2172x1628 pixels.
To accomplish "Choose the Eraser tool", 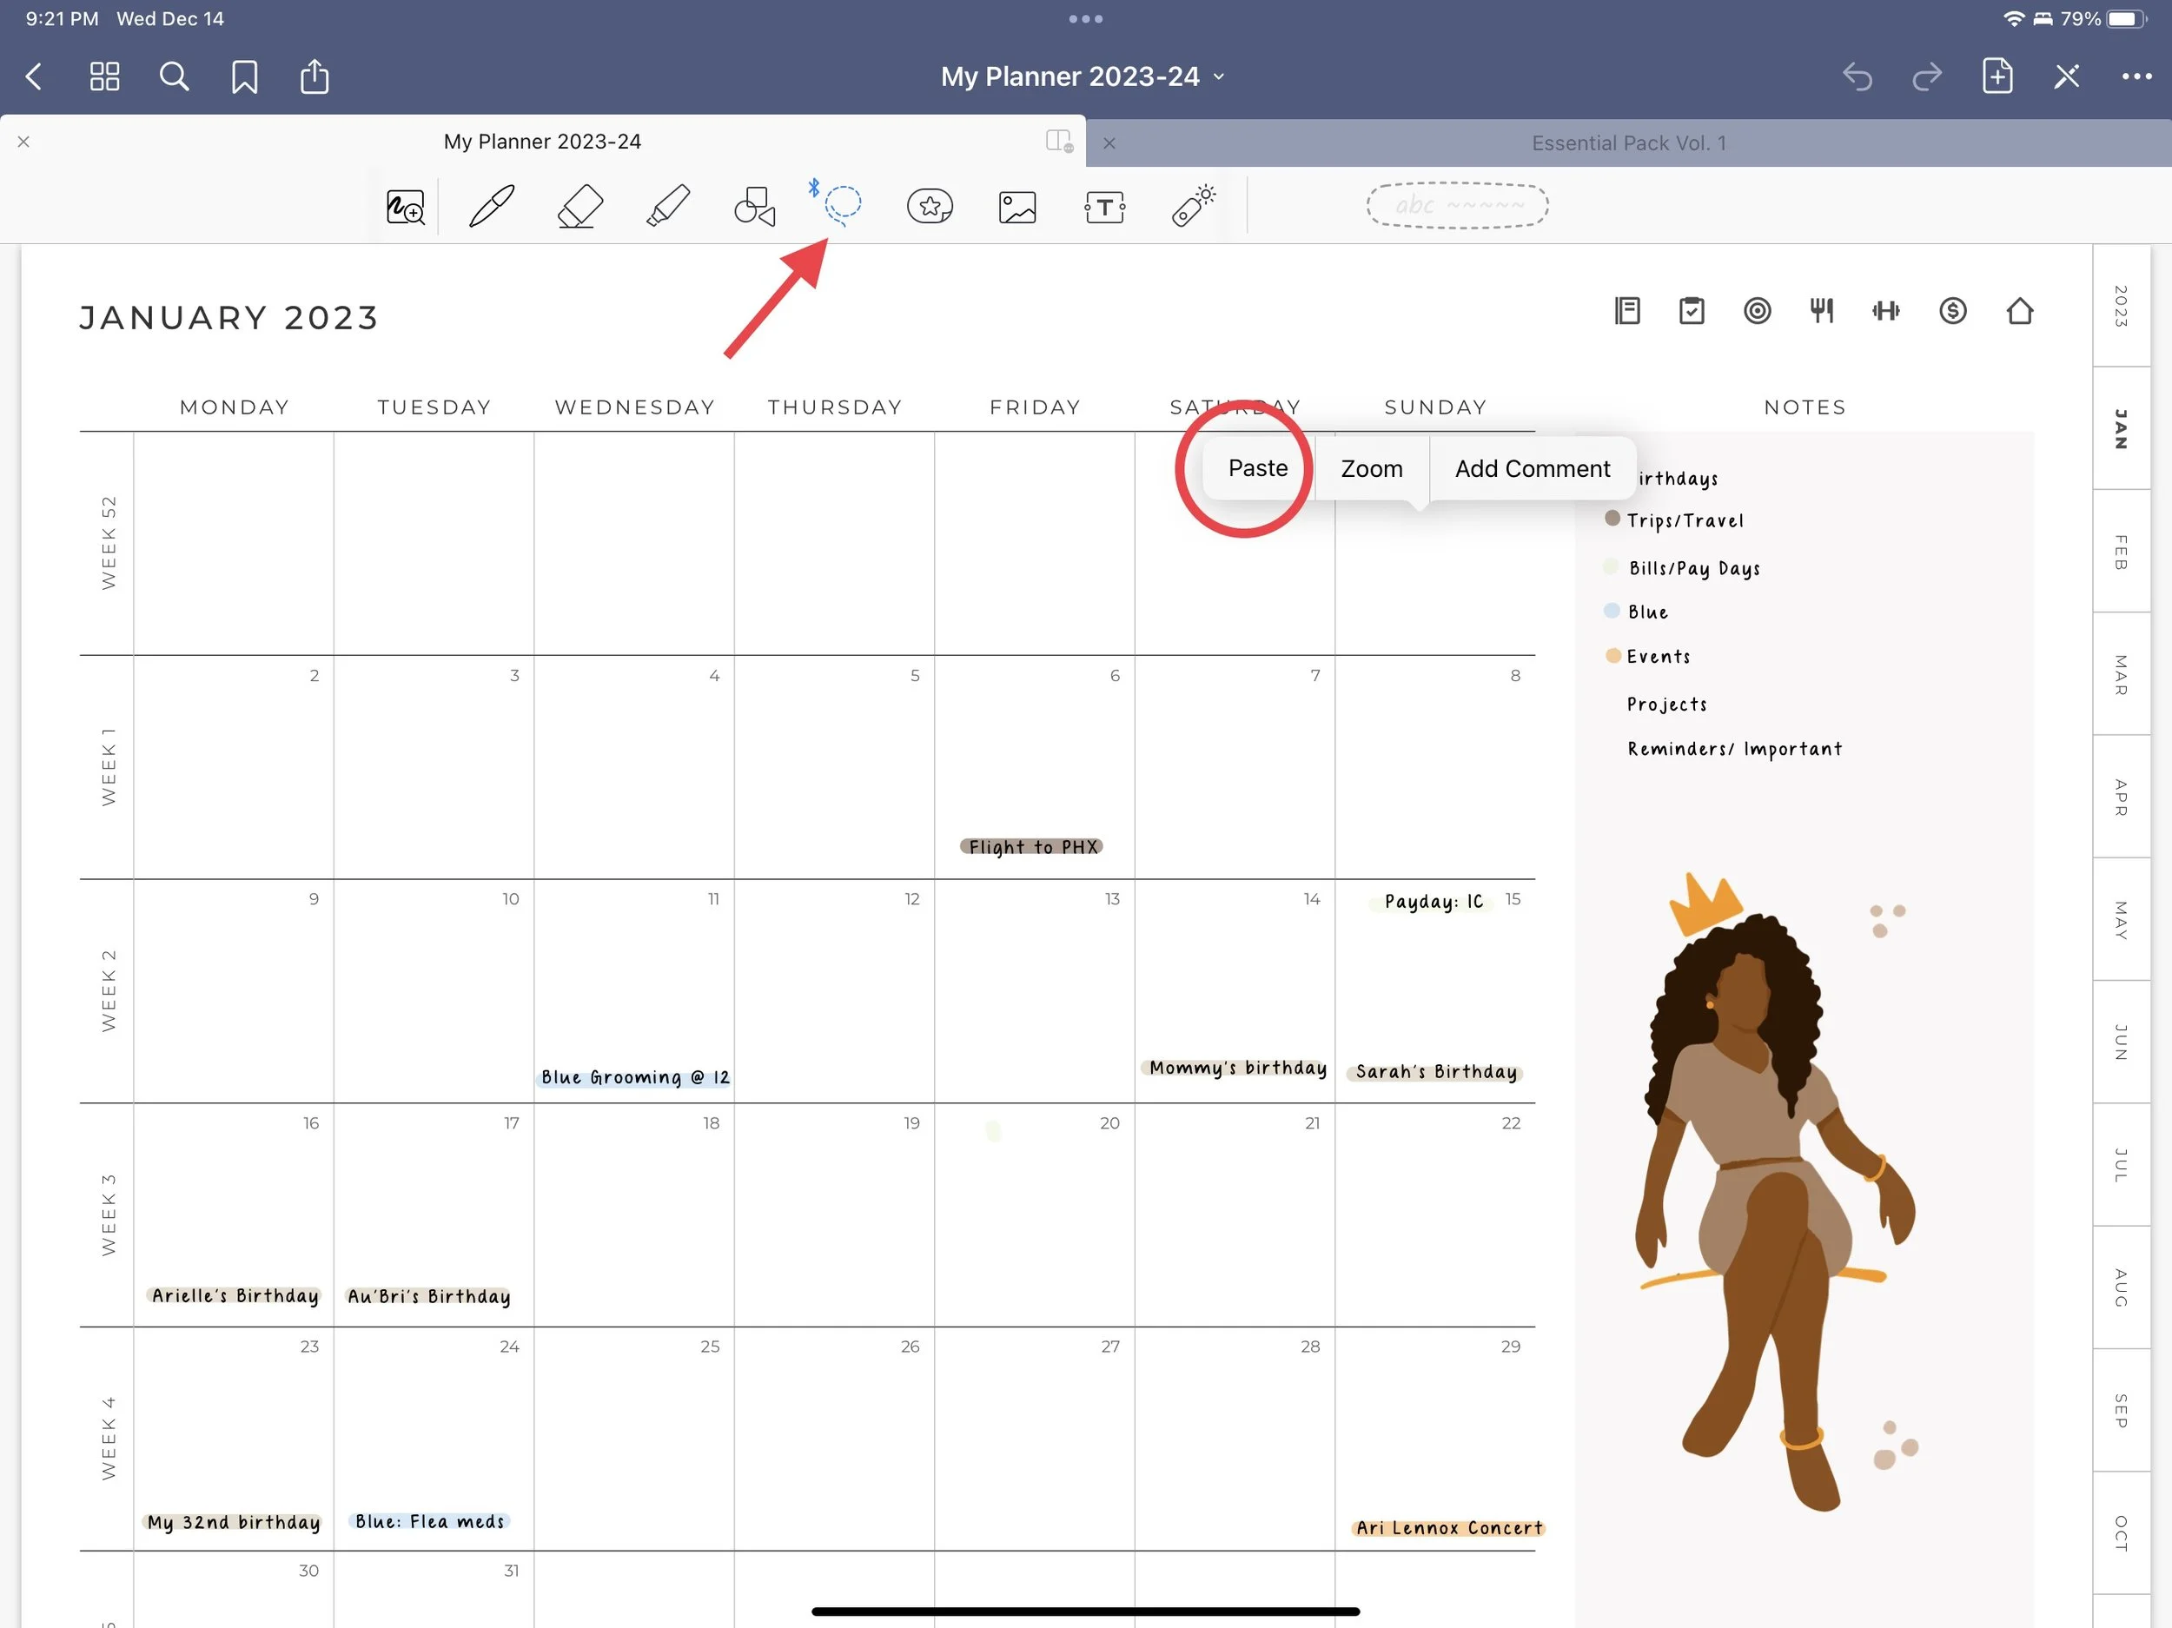I will pos(579,206).
